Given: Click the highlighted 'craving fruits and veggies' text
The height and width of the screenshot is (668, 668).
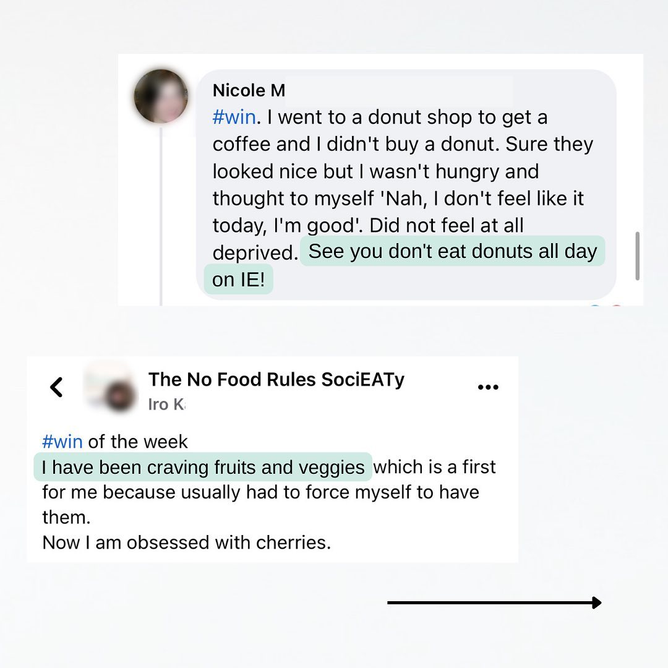Looking at the screenshot, I should [203, 467].
